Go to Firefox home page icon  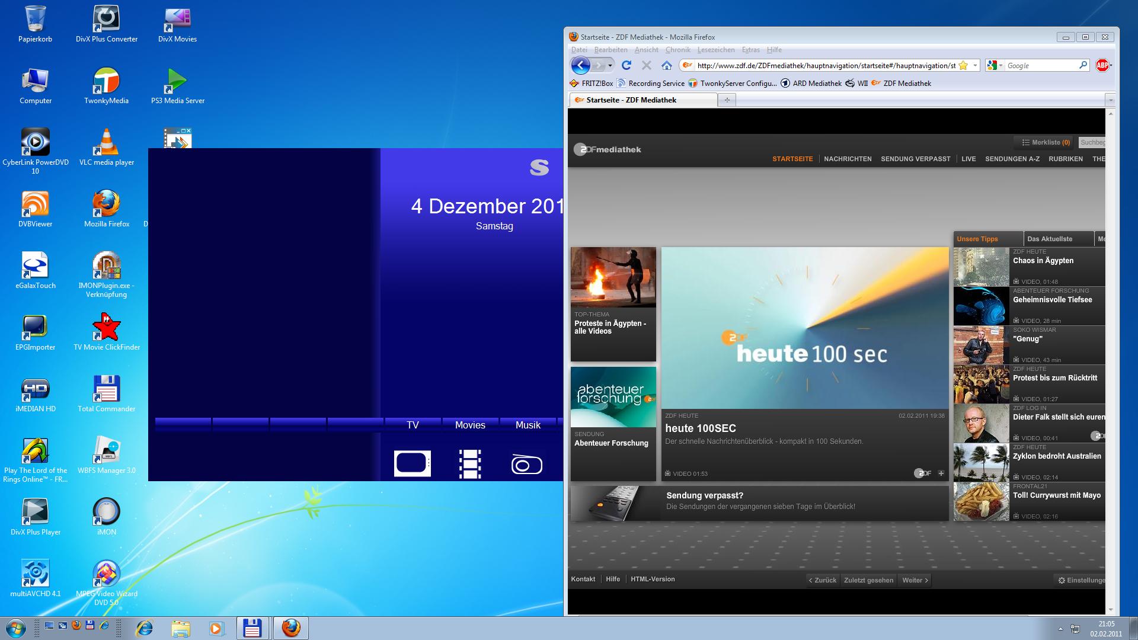point(667,65)
